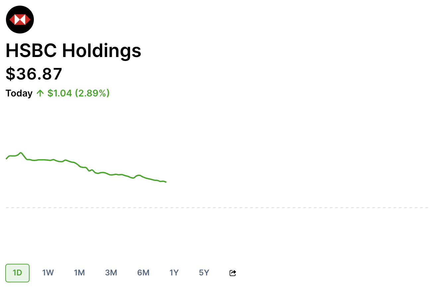The width and height of the screenshot is (432, 288).
Task: Switch chart to 1W range
Action: 48,273
